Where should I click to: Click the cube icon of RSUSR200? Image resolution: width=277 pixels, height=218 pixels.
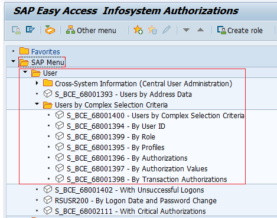(x=48, y=200)
